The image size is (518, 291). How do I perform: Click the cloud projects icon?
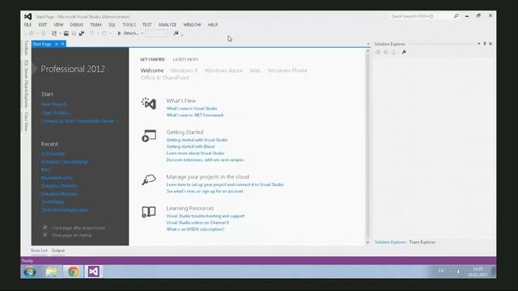click(x=149, y=180)
